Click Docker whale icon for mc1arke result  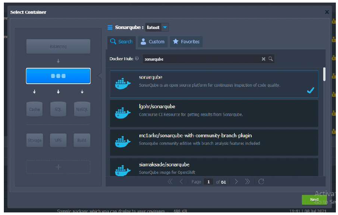123,142
